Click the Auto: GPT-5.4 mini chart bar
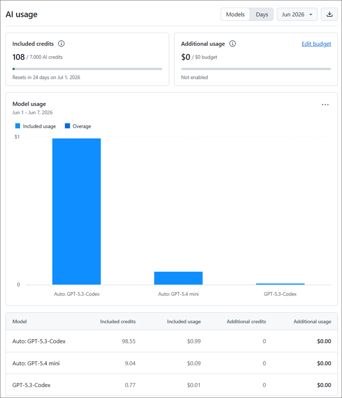This screenshot has width=342, height=398. coord(178,278)
